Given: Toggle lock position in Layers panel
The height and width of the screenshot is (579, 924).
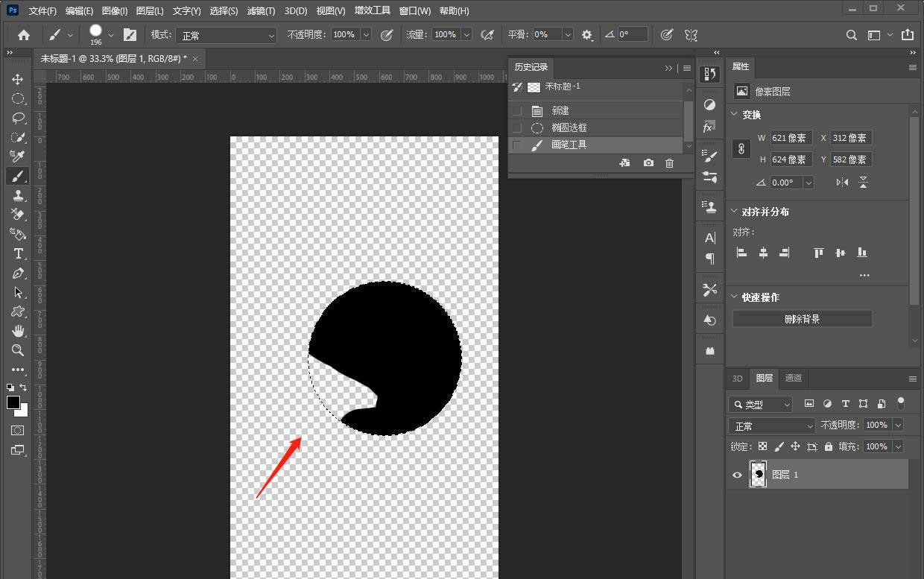Looking at the screenshot, I should (795, 446).
